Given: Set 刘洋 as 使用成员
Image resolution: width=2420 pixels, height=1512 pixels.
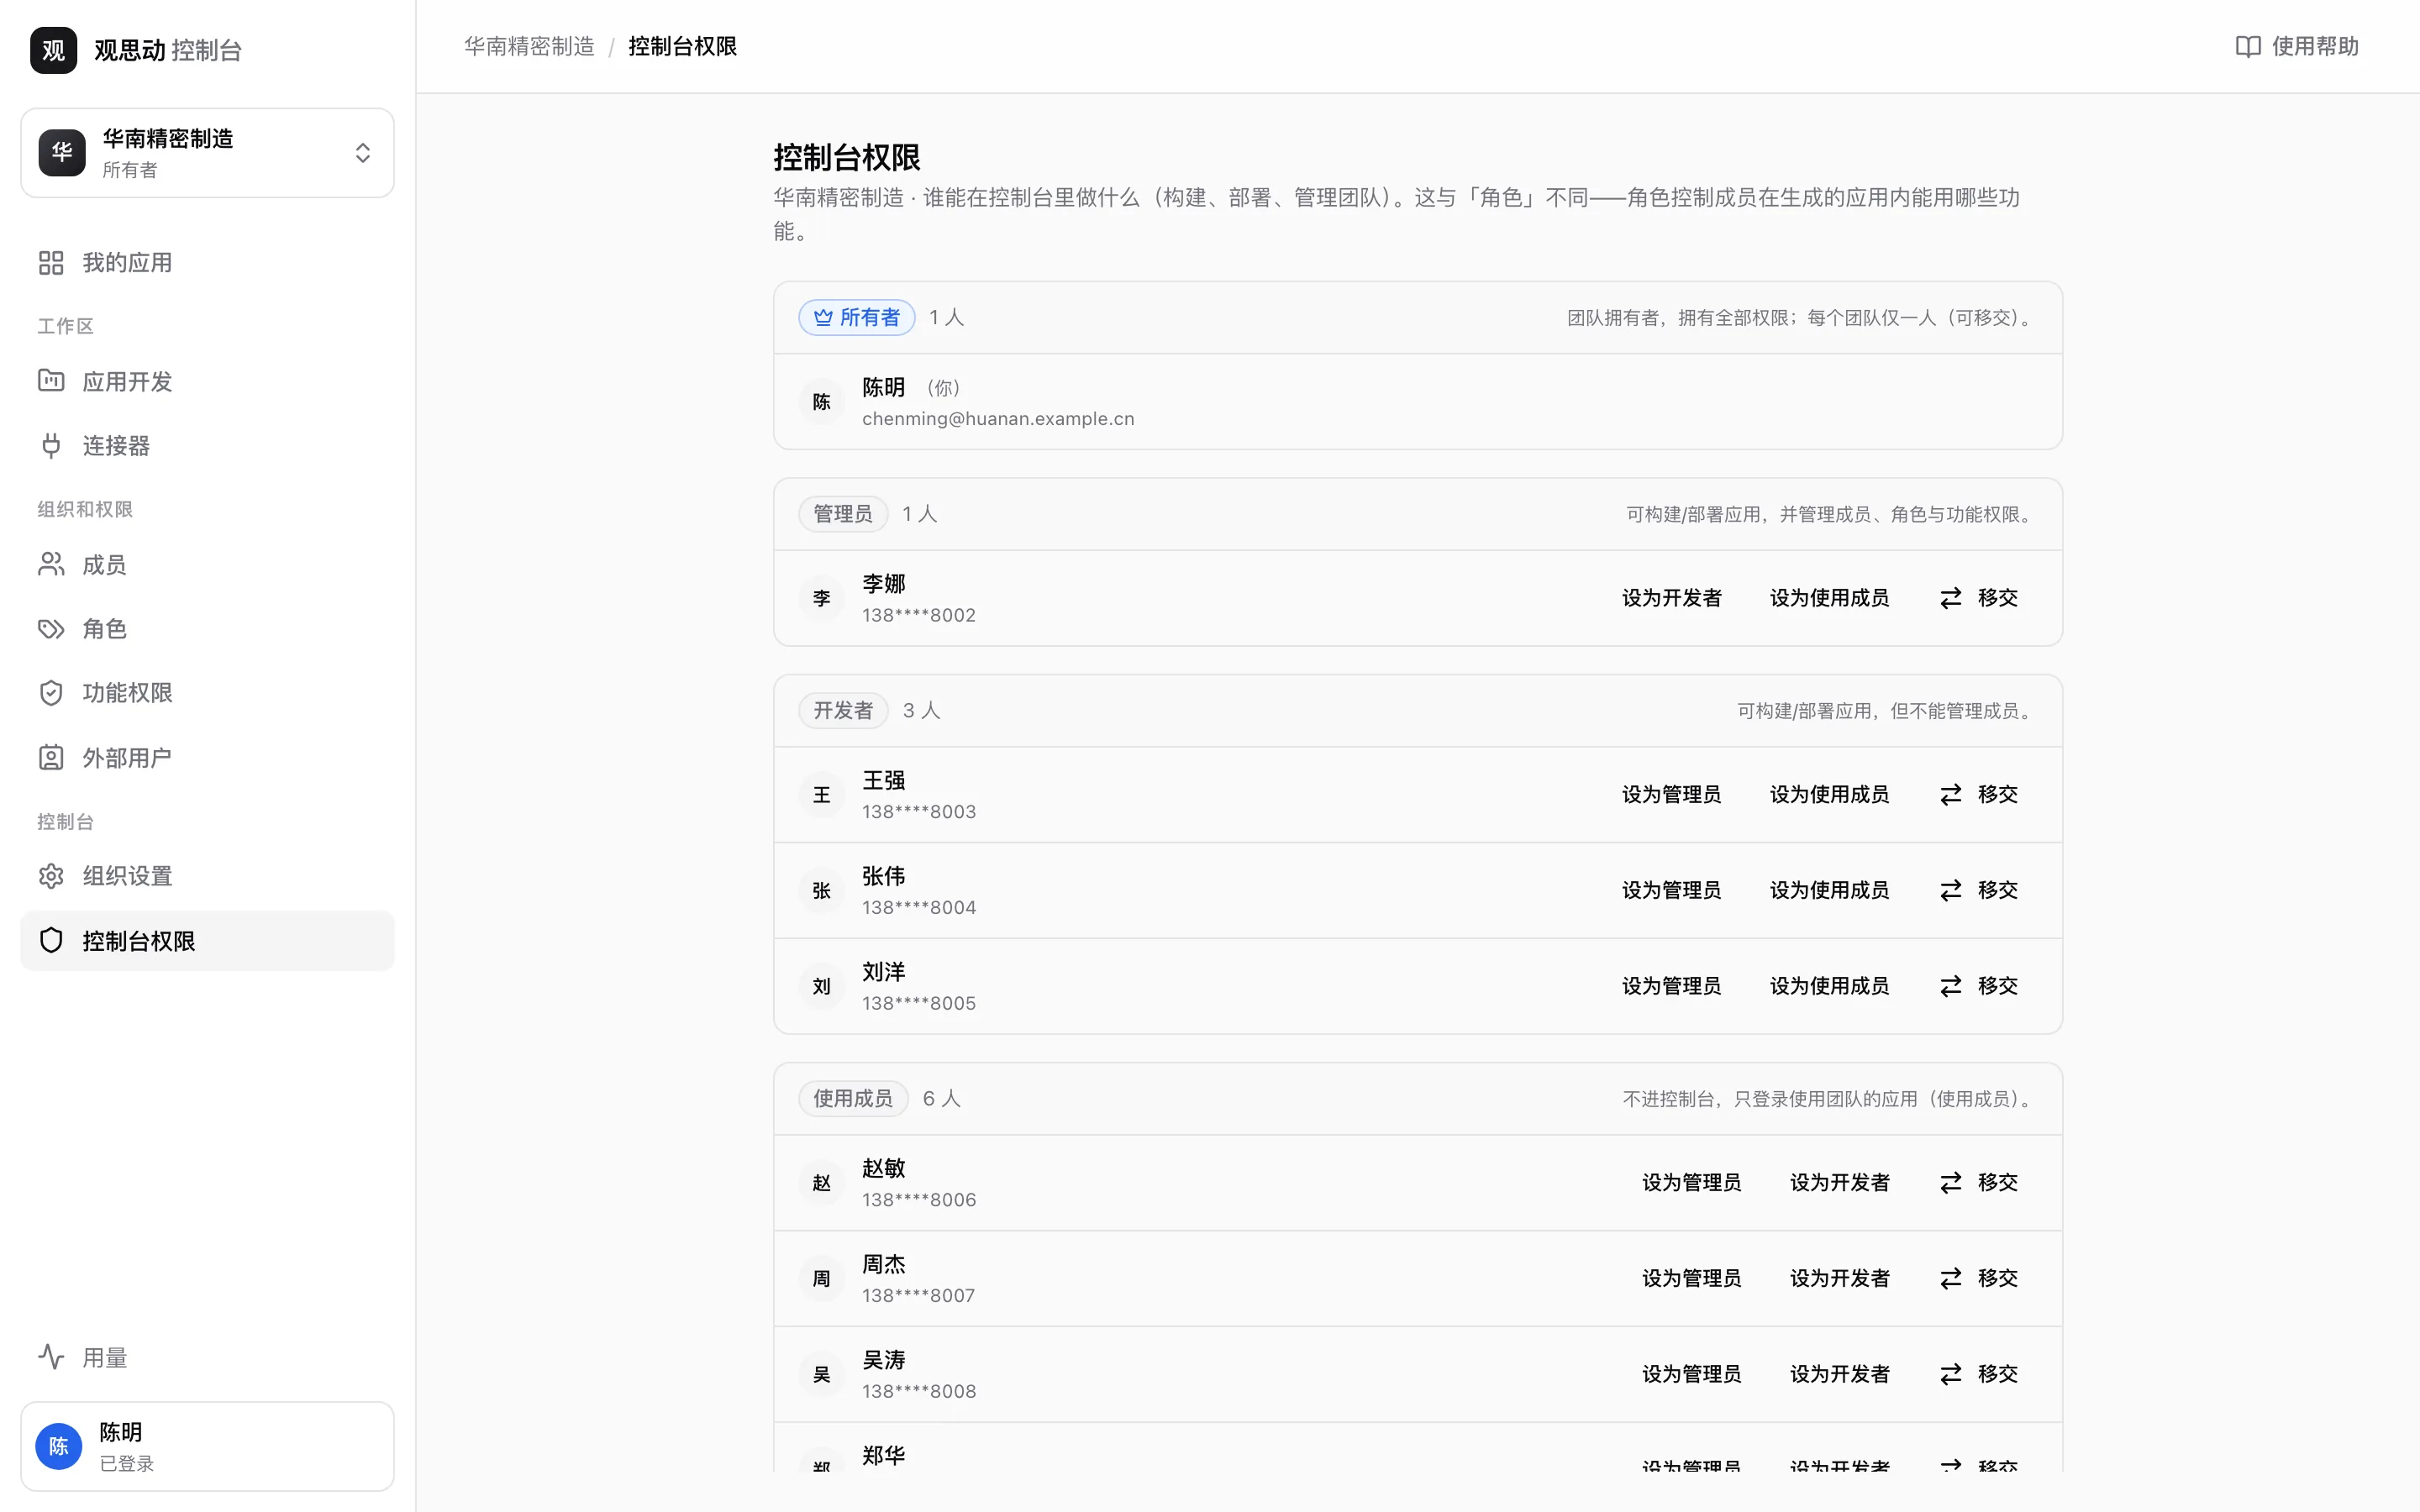Looking at the screenshot, I should pos(1829,986).
